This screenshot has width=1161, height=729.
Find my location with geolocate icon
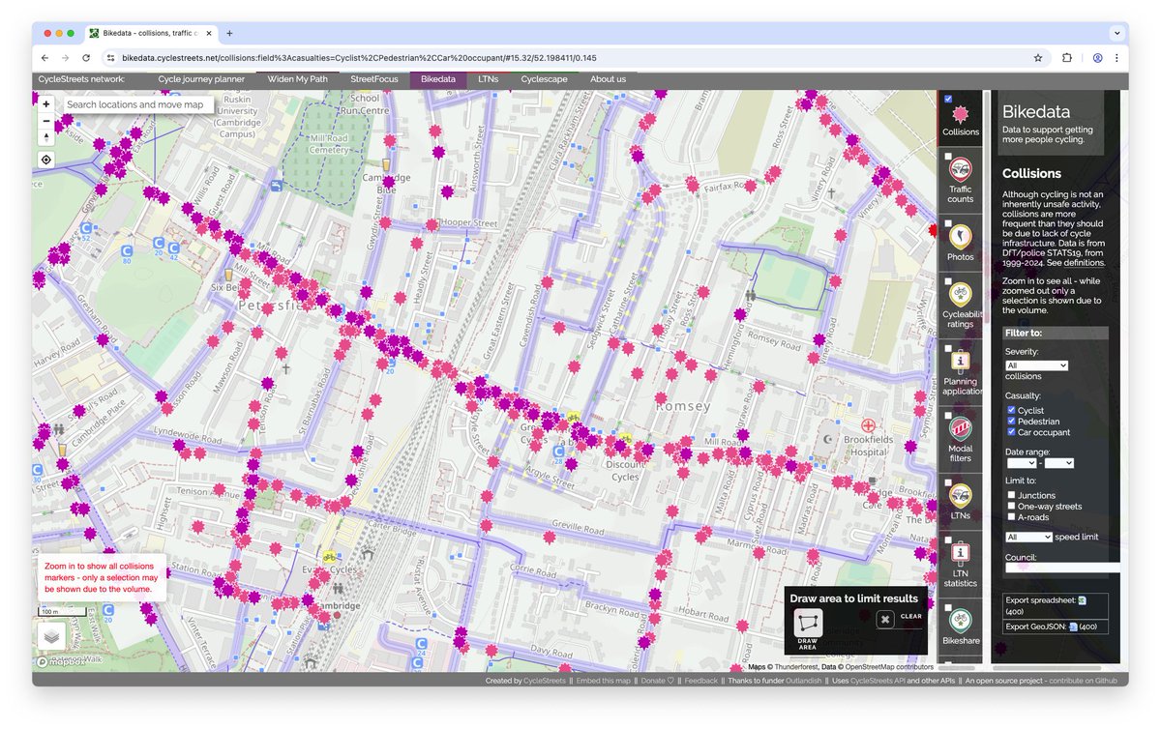pos(46,160)
